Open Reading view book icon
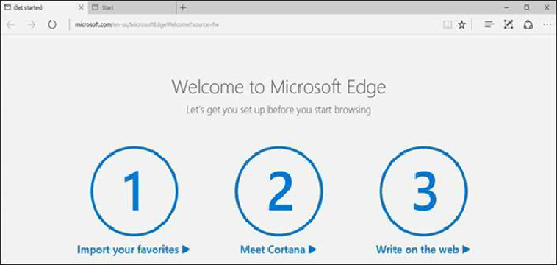Screen dimensions: 557x265 pyautogui.click(x=448, y=25)
